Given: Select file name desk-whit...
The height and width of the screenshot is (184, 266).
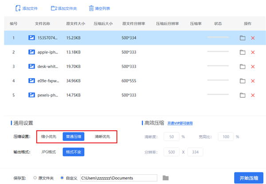Looking at the screenshot, I should (48, 67).
